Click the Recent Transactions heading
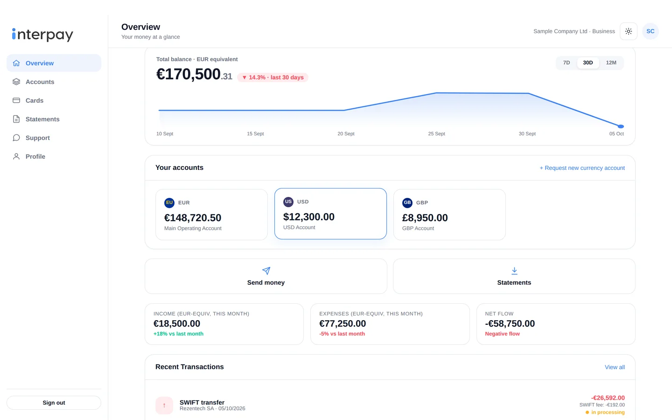Viewport: 672px width, 420px height. pyautogui.click(x=189, y=367)
